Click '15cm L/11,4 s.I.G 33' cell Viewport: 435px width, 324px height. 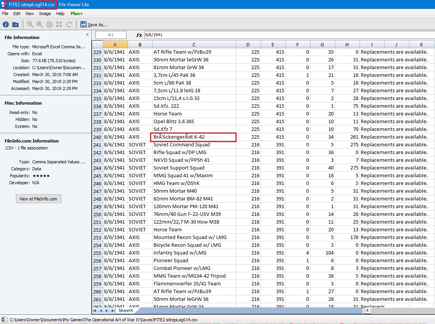[194, 98]
